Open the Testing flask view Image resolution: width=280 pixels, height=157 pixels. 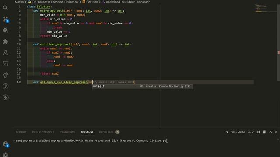(6, 53)
